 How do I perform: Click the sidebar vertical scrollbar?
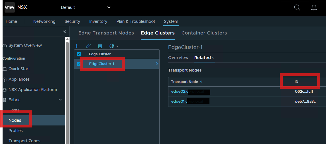(x=67, y=93)
